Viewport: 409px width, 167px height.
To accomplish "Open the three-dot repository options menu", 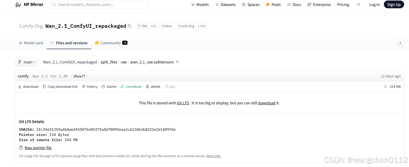I will point(400,43).
